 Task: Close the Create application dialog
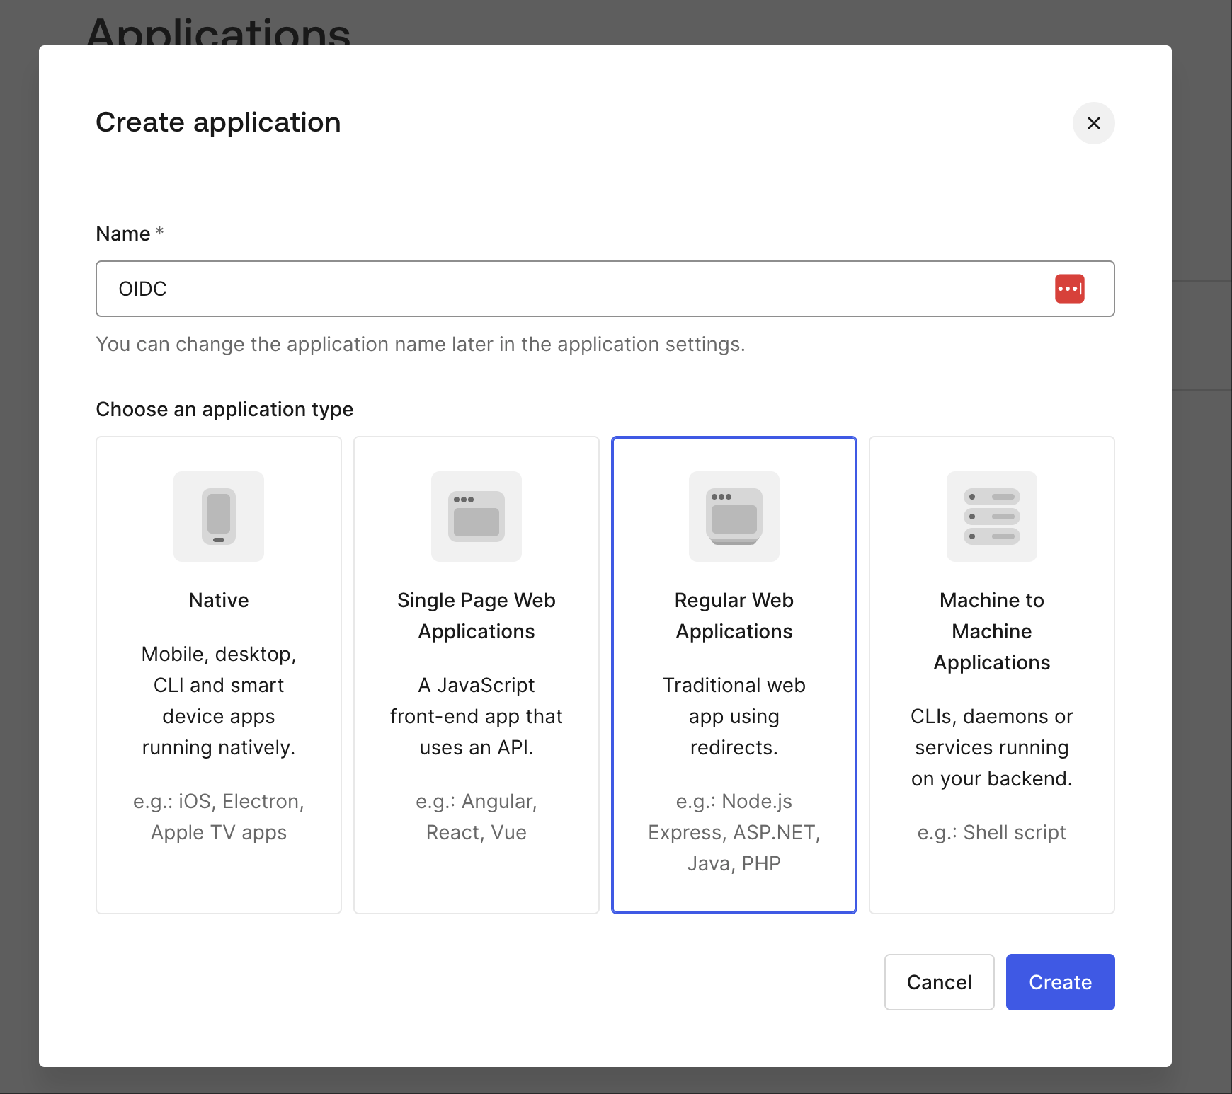click(1093, 123)
